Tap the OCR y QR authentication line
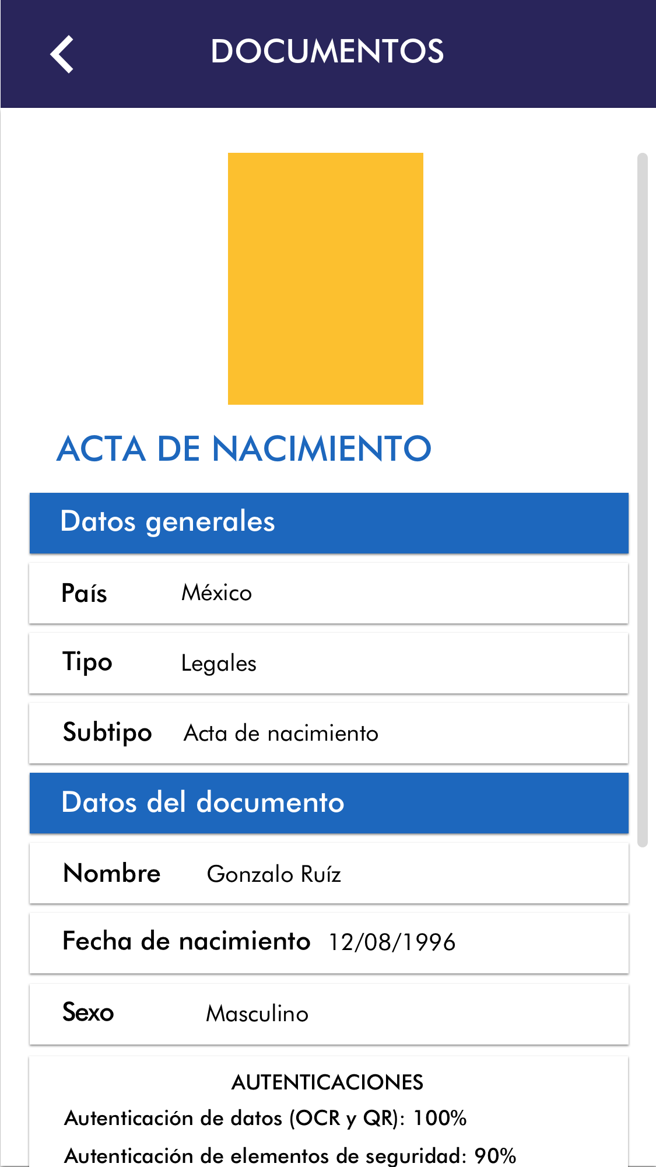Image resolution: width=656 pixels, height=1167 pixels. [265, 1118]
